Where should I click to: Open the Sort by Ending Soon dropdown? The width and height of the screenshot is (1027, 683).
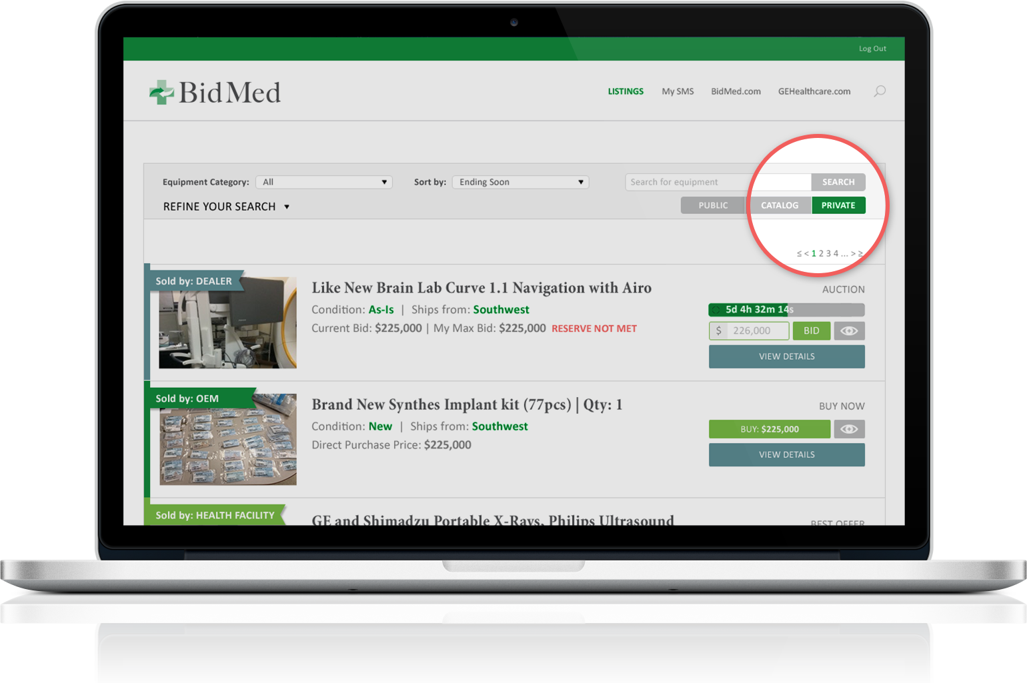click(x=520, y=182)
